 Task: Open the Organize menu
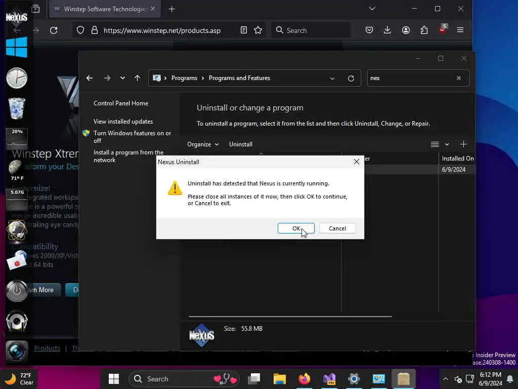pos(203,144)
